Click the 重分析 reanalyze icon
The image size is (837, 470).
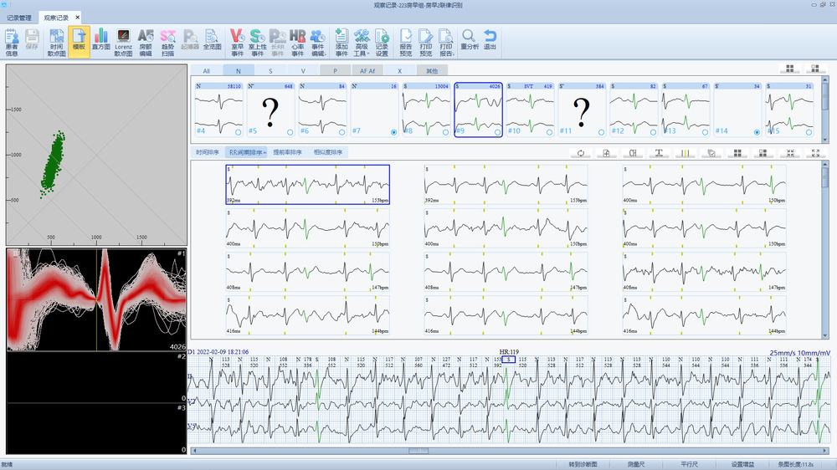click(470, 42)
